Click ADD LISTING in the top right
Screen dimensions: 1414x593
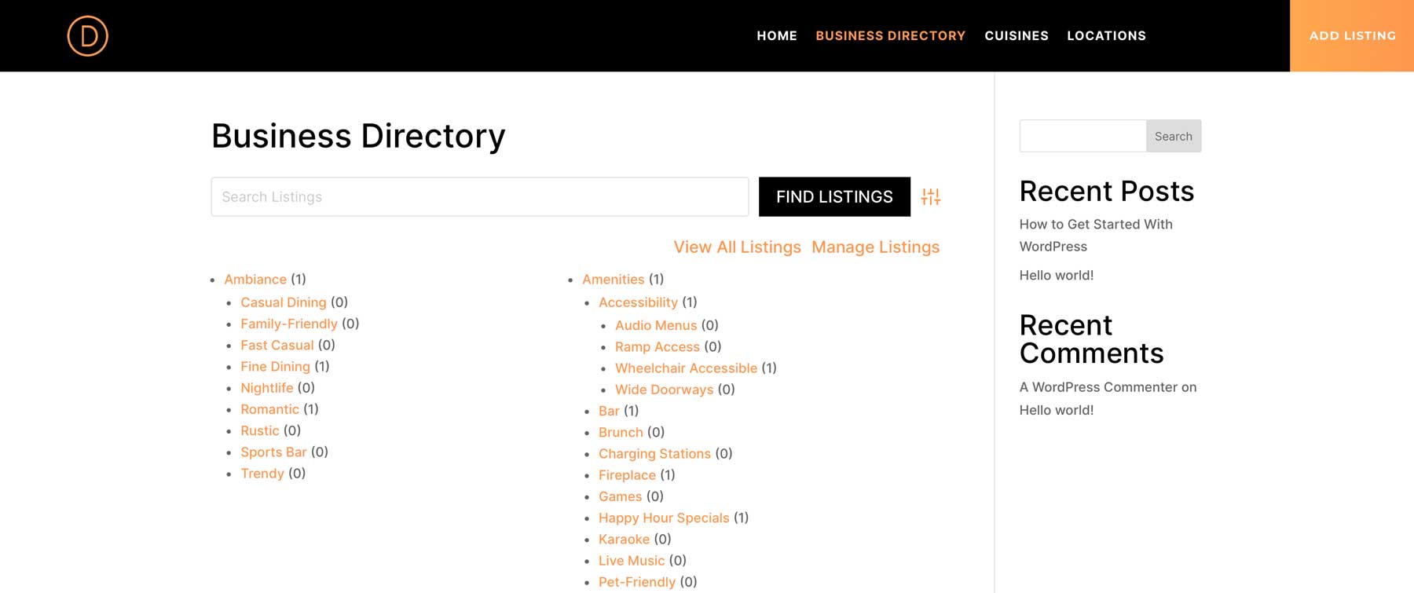[x=1352, y=35]
